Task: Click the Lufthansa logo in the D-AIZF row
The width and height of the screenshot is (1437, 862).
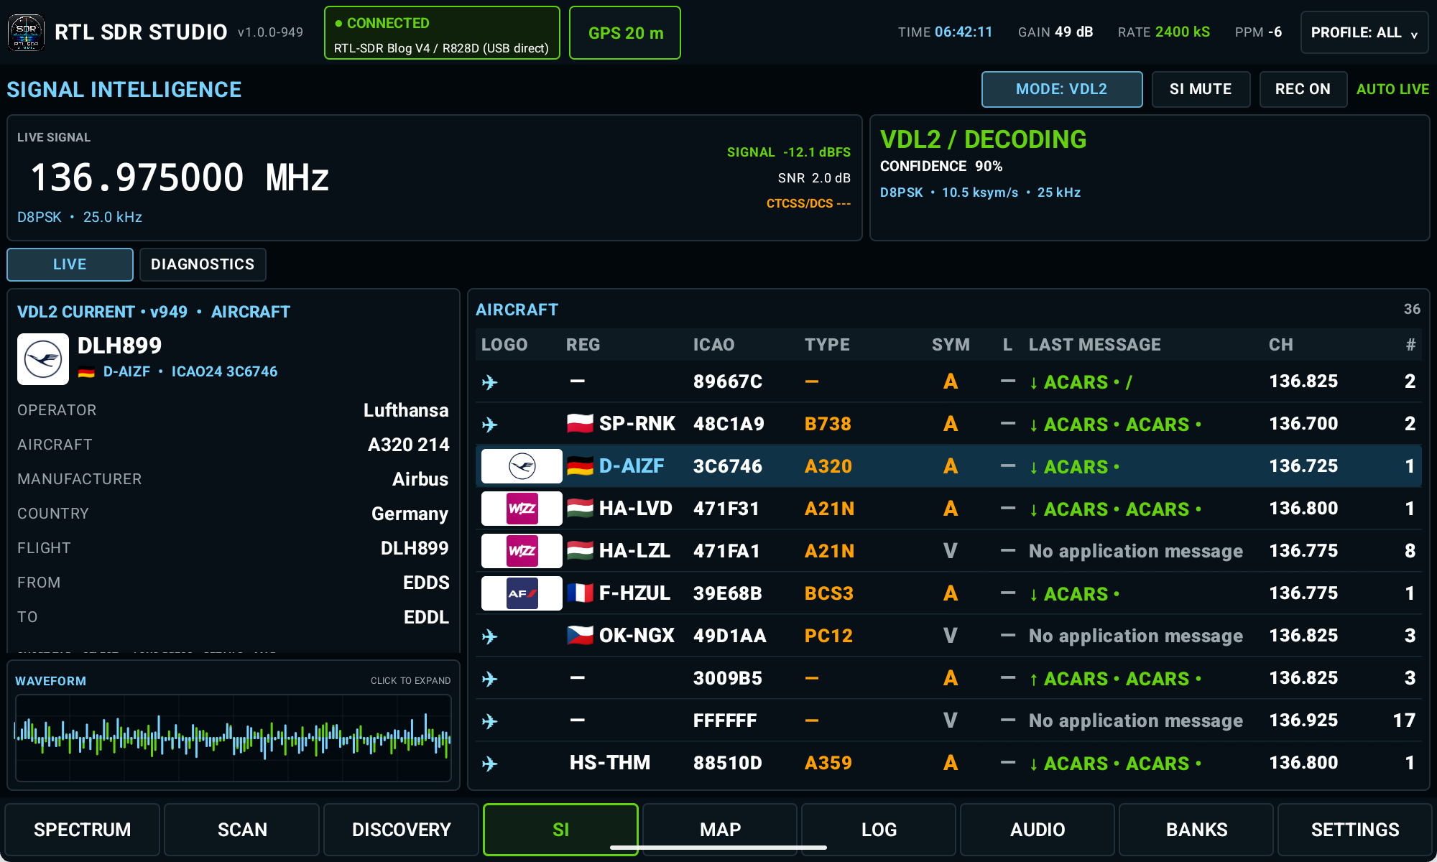Action: 522,466
